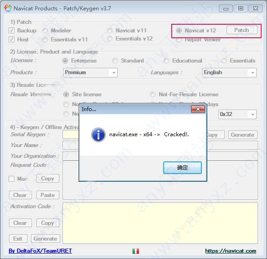Screen dimensions: 267x259
Task: Choose the Standard license option
Action: (x=115, y=61)
